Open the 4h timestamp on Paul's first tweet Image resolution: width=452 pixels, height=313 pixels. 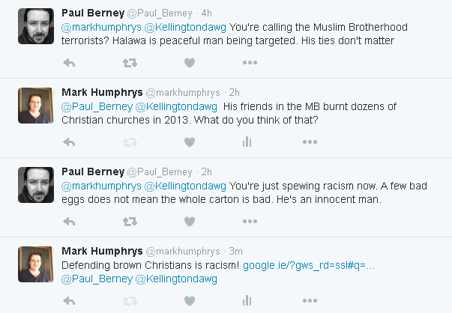point(207,13)
